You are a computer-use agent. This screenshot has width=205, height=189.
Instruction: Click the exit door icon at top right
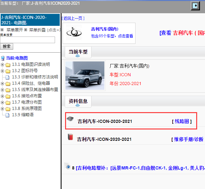tap(195, 6)
